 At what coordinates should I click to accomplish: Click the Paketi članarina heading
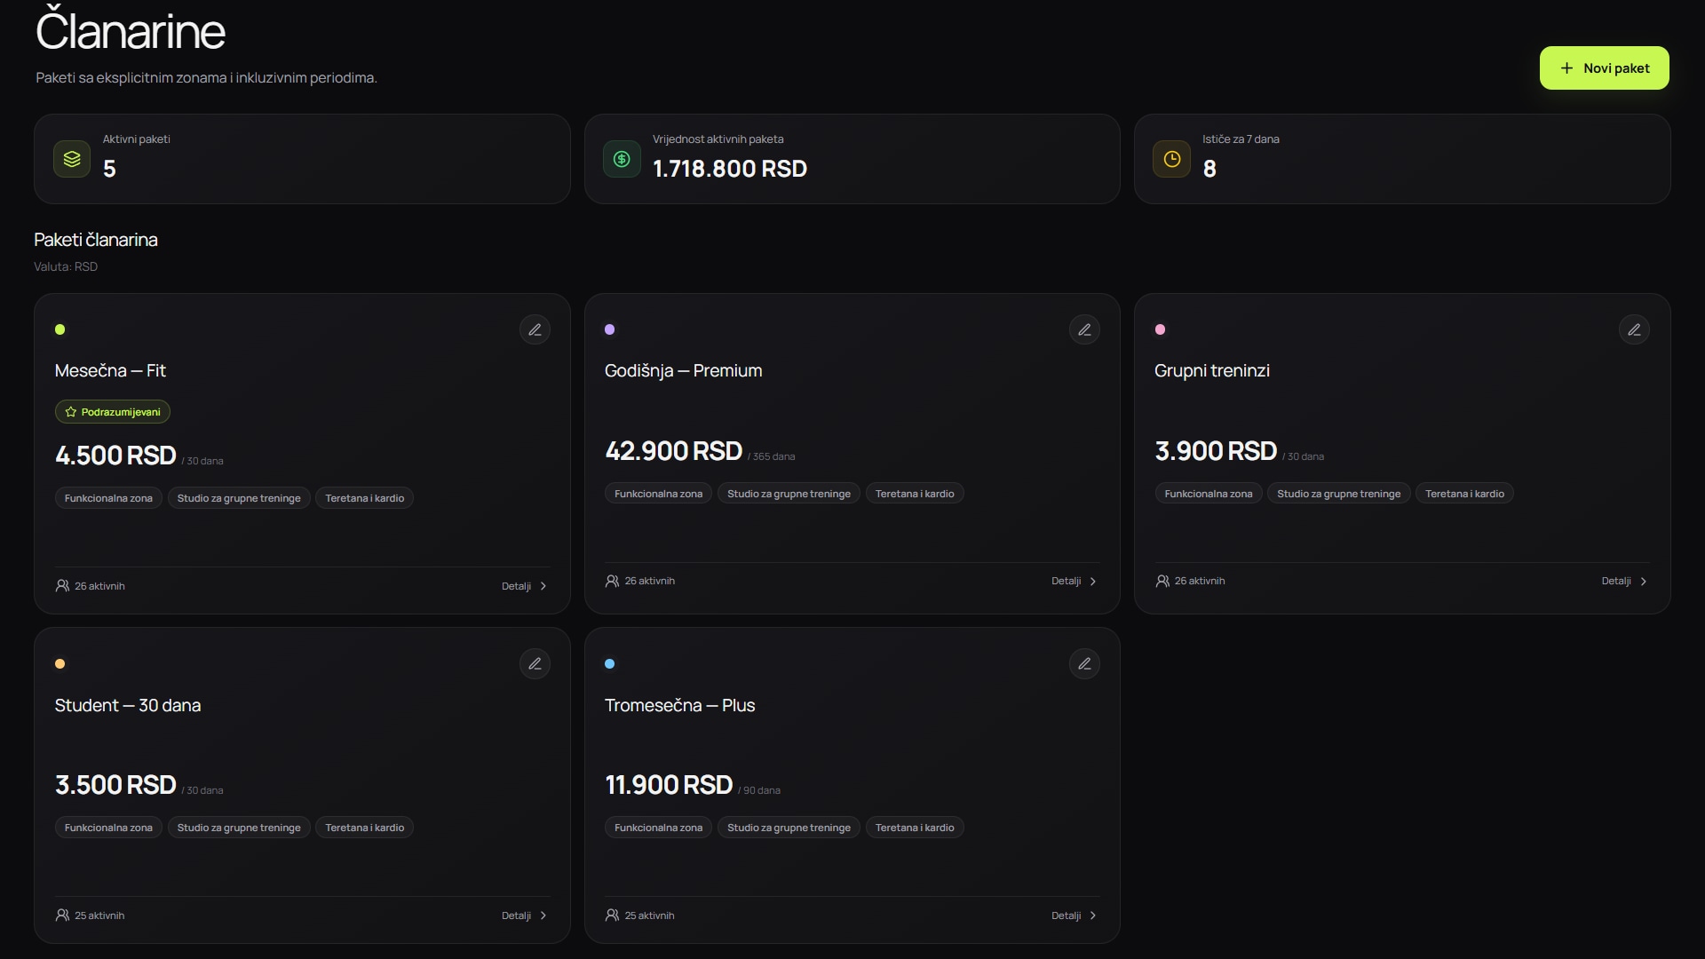tap(96, 240)
